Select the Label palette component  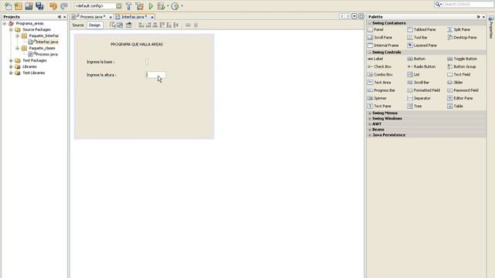[x=375, y=59]
